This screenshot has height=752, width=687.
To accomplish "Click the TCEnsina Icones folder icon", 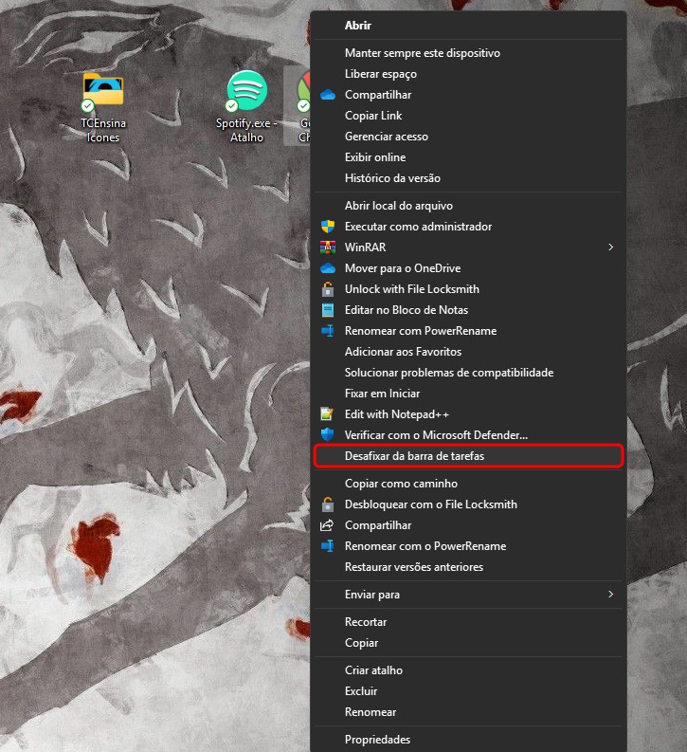I will coord(102,90).
